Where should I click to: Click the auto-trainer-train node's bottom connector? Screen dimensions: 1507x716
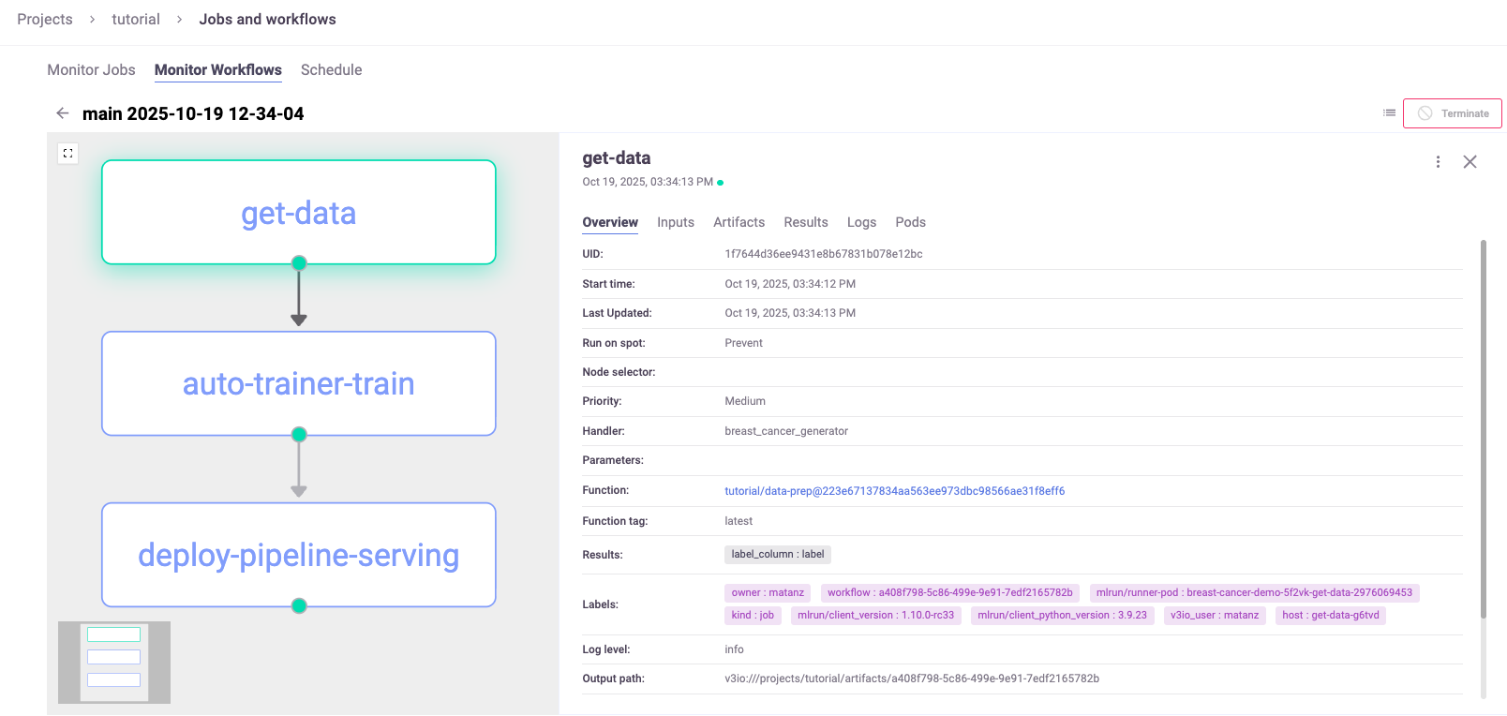pos(299,435)
